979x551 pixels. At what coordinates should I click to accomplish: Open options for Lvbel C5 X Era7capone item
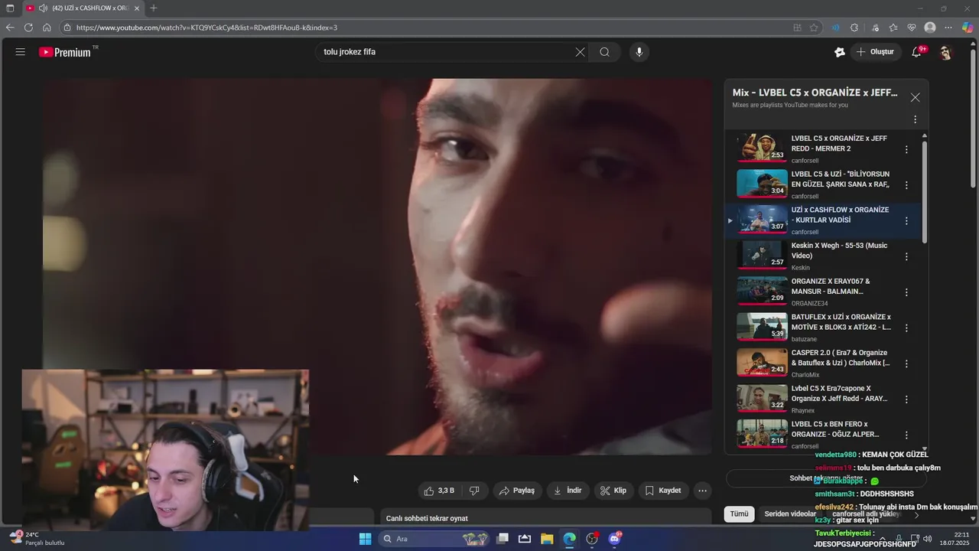point(906,399)
